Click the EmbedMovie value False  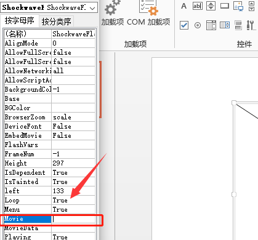pos(62,135)
